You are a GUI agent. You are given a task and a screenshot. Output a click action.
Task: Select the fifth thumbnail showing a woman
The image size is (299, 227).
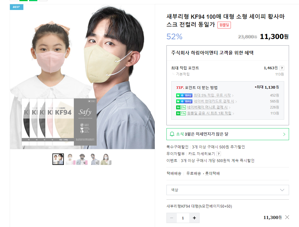(x=106, y=159)
